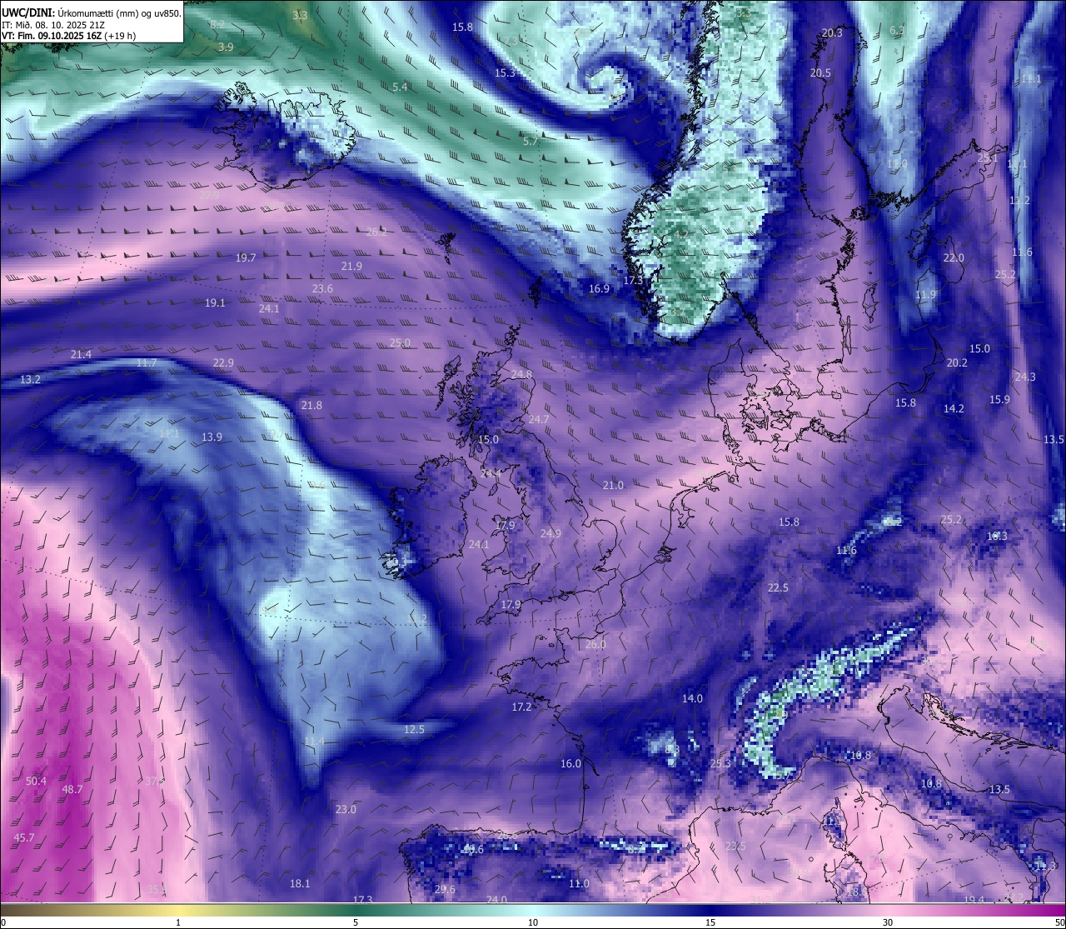1066x929 pixels.
Task: Click the map value 3.9
Action: 226,47
